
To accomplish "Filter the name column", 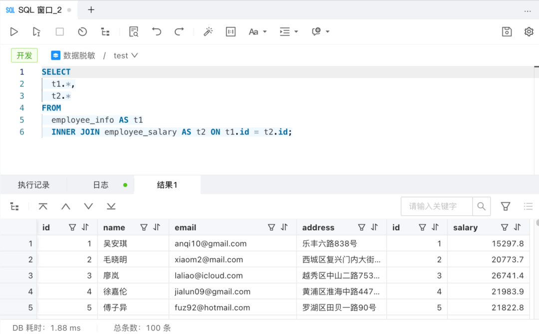I will [144, 227].
